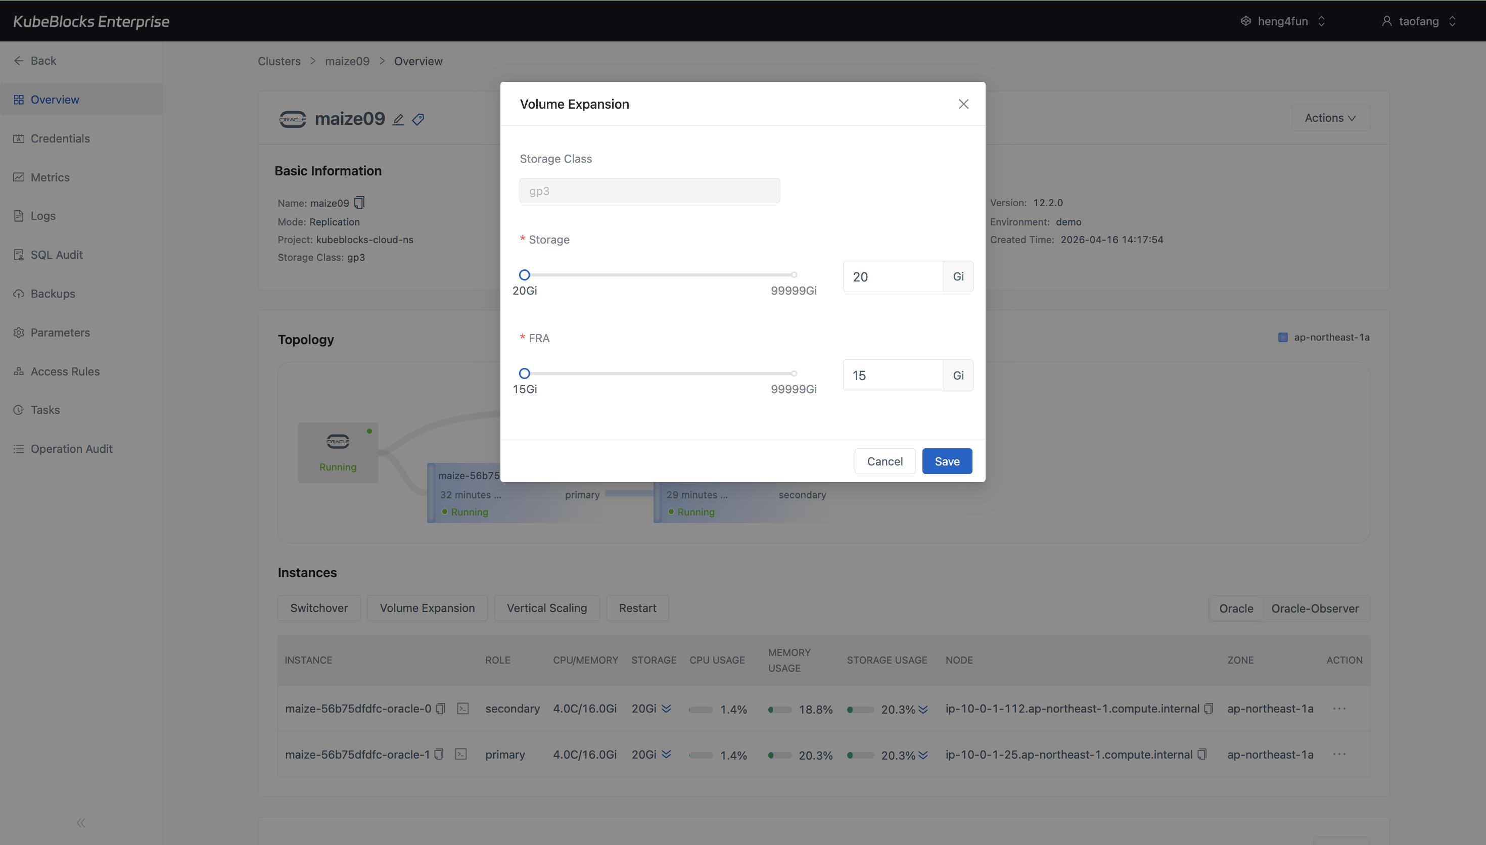The width and height of the screenshot is (1486, 845).
Task: Expand storage usage 20.3% for oracle-1
Action: [x=923, y=755]
